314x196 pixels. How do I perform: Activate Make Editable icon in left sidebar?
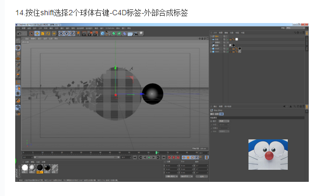tap(18, 41)
